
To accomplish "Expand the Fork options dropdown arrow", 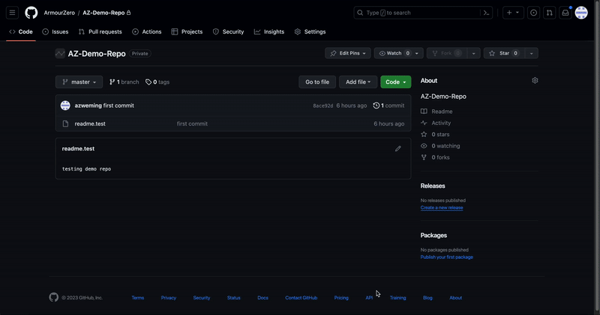I will 474,53.
